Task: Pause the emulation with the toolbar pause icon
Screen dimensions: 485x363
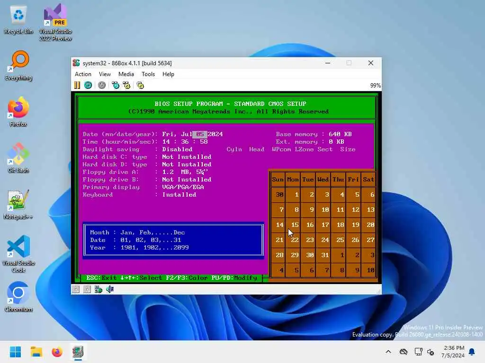Action: (77, 85)
